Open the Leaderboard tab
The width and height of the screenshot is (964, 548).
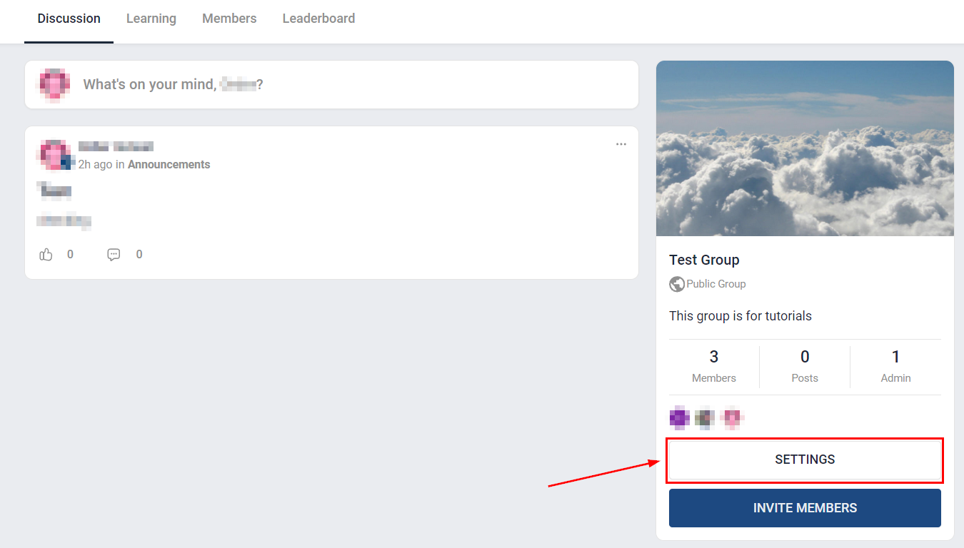point(318,19)
